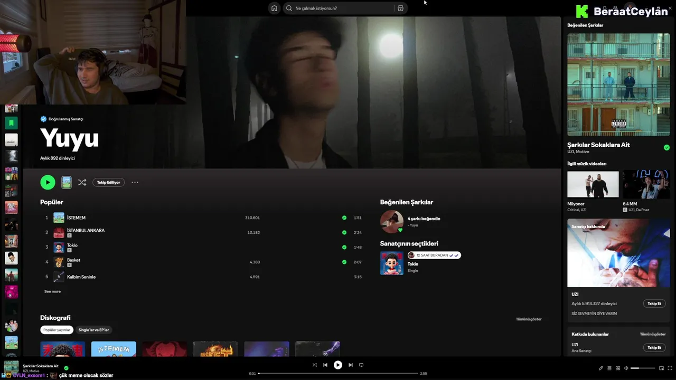676x380 pixels.
Task: Click the Basket track cover in Popüler
Action: tap(59, 262)
